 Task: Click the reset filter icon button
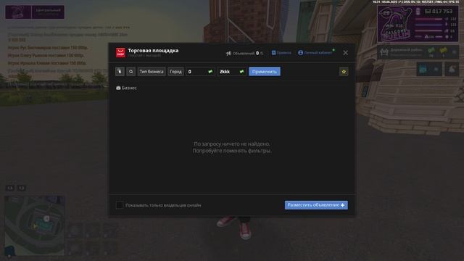[x=120, y=72]
